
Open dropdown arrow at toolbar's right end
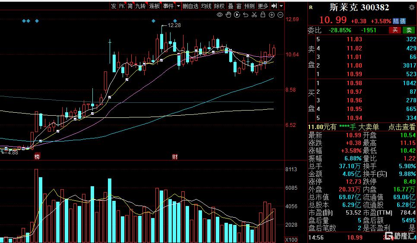(281, 6)
